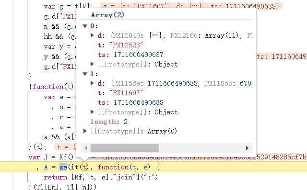Expand Prototype Object under item 1
Viewport: 307px width, 190px height.
click(x=92, y=112)
